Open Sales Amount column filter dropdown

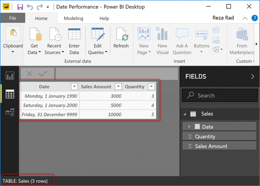[x=118, y=87]
